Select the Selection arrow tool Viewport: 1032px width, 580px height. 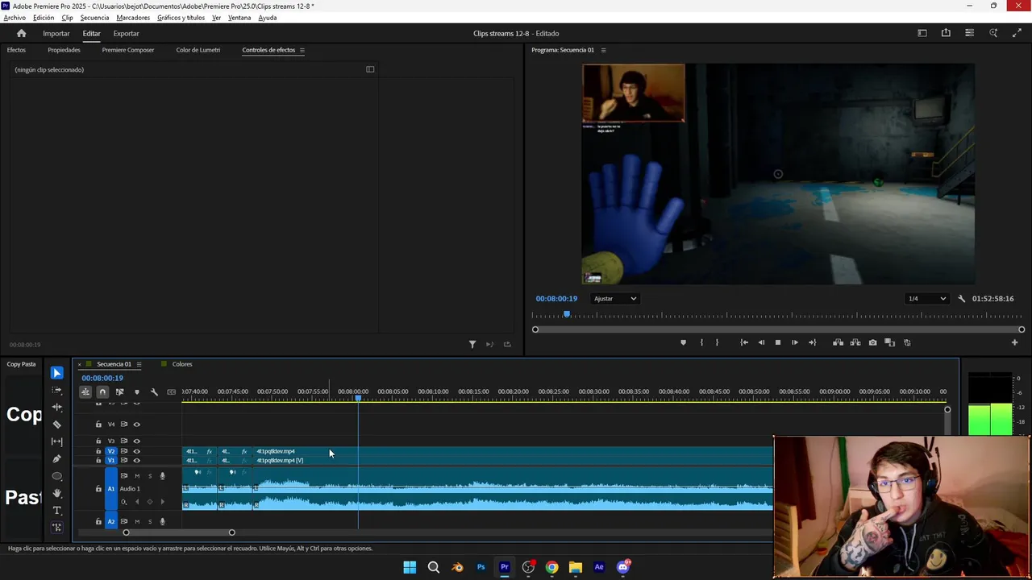click(56, 373)
